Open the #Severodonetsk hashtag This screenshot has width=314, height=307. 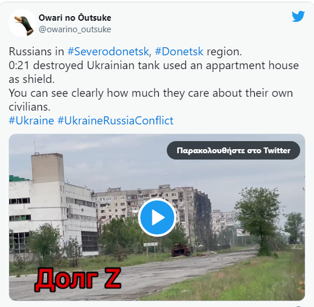[x=108, y=51]
